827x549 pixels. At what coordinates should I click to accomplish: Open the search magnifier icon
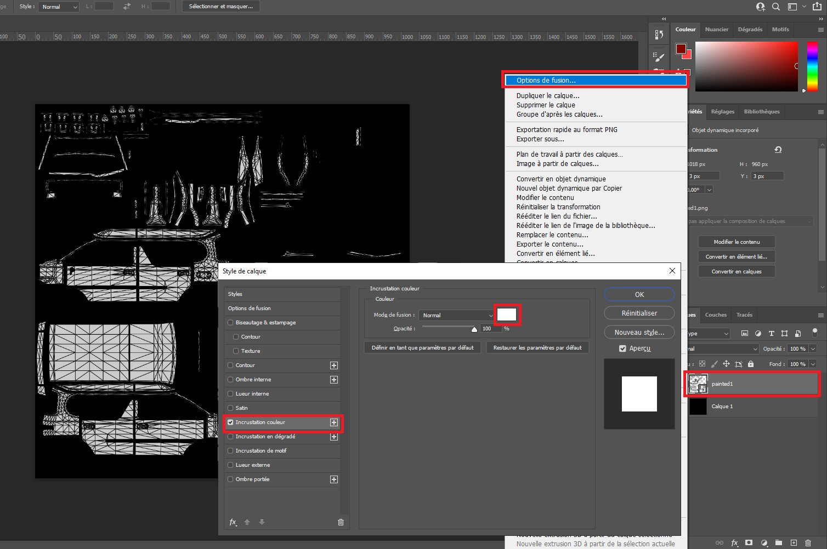pos(776,7)
